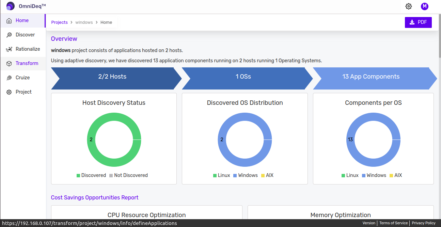Screen dimensions: 441x227
Task: Toggle AIX legend in OS Distribution chart
Action: click(267, 175)
